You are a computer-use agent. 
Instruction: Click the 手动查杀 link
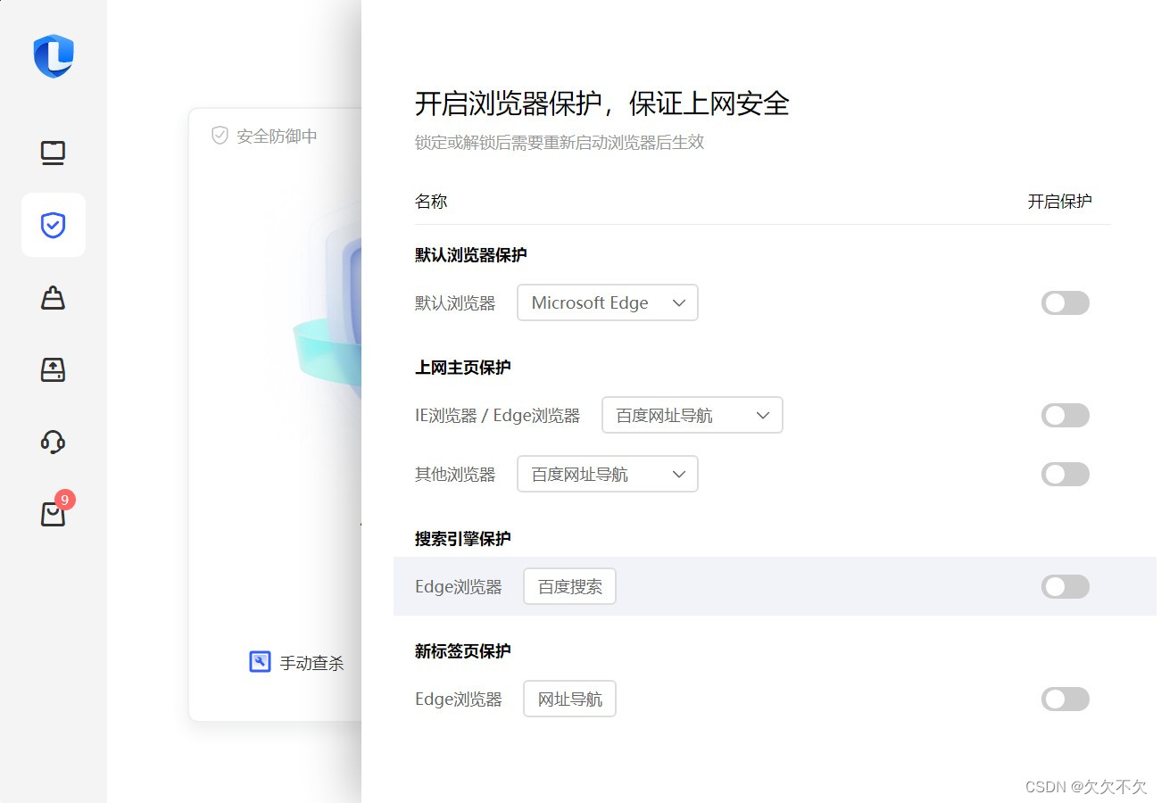[311, 663]
